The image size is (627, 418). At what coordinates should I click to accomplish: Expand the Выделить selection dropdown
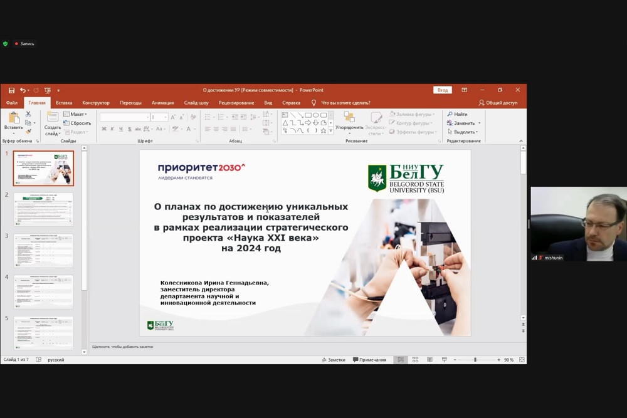click(x=466, y=132)
